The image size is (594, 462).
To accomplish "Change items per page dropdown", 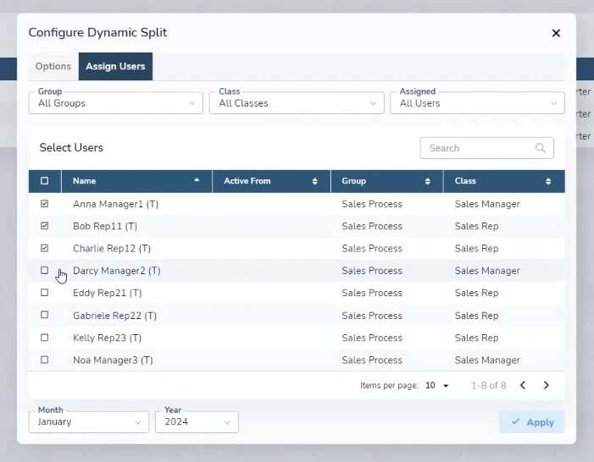I will click(x=437, y=386).
